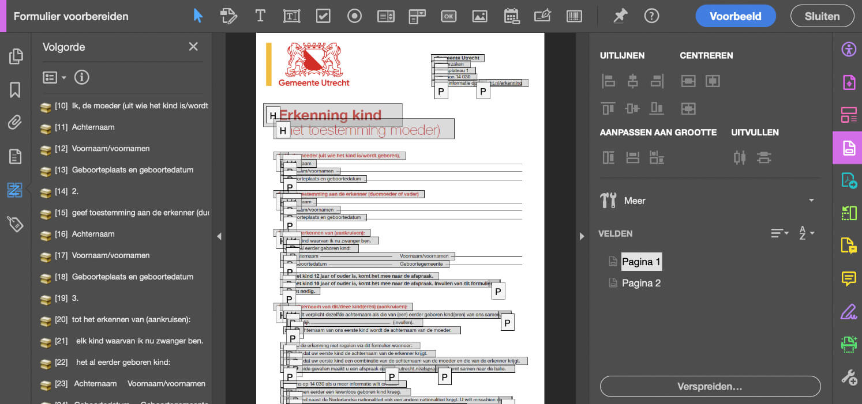Add a checkbox form field
Viewport: 862px width, 404px height.
click(x=323, y=16)
